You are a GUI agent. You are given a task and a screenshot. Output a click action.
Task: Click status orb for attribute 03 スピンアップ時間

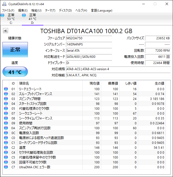click(x=6, y=99)
